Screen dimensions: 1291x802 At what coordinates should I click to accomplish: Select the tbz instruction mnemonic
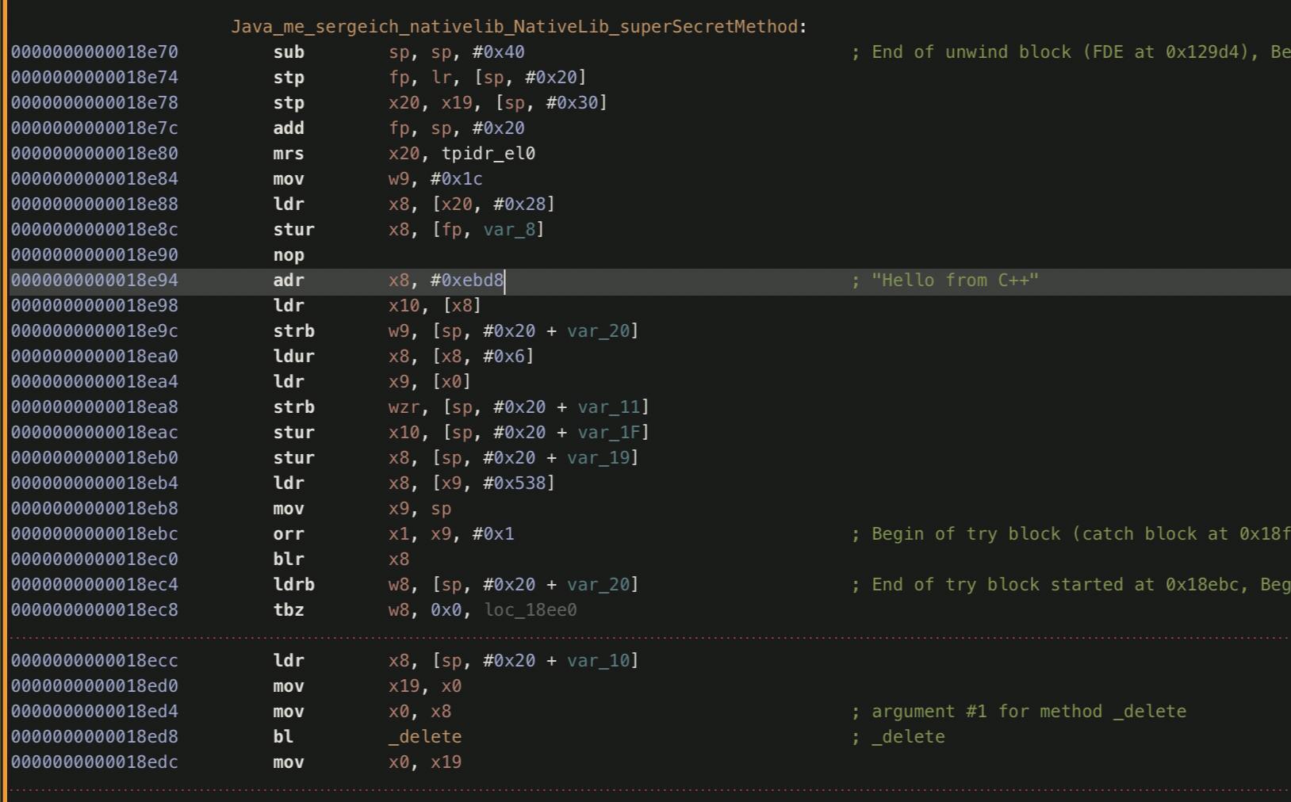click(x=289, y=610)
